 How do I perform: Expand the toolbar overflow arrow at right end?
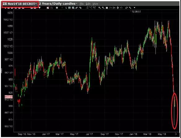click(135, 8)
